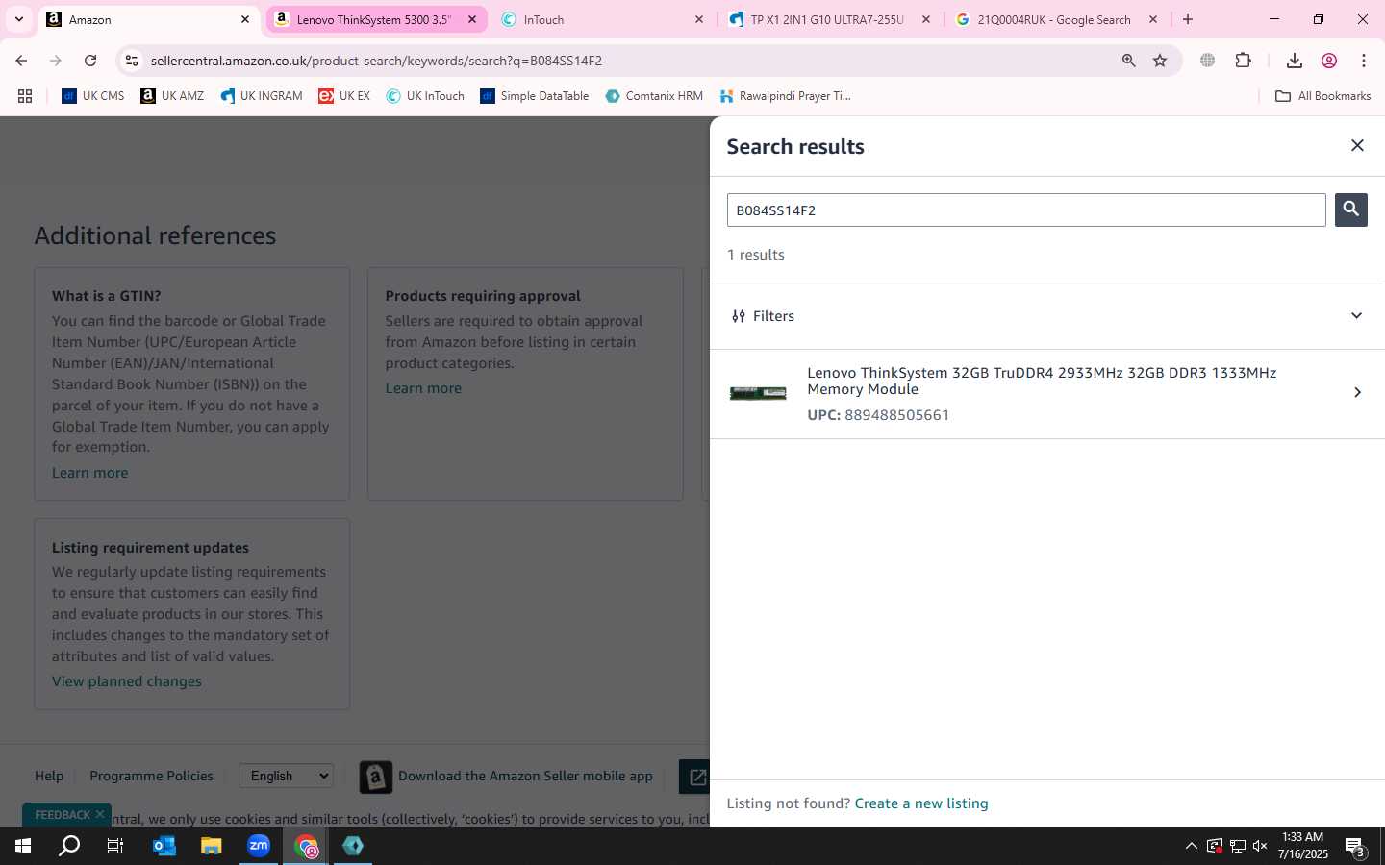
Task: Open the Help footer link
Action: pos(49,776)
